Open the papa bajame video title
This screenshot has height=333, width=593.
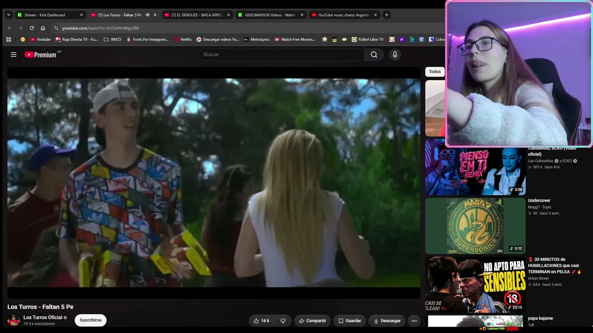point(541,318)
